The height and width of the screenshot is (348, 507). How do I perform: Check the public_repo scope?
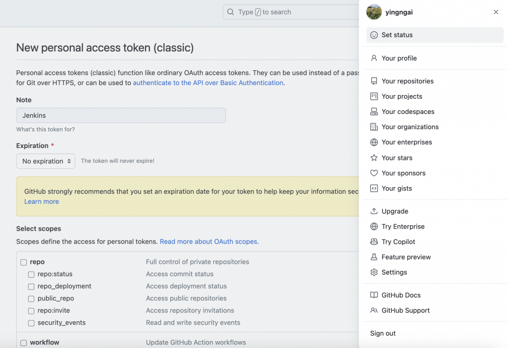pos(31,299)
